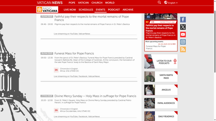Screen dimensions: 216x121
Task: Click the '10:20 - 12:00' time text
Action: point(47,100)
